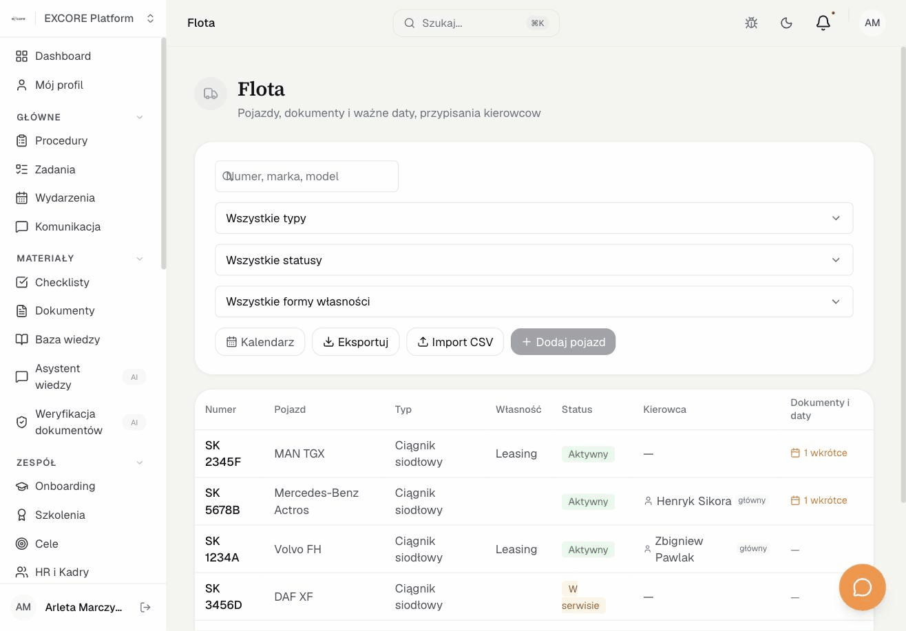Click the Wydarzenia calendar icon
906x631 pixels.
click(22, 197)
